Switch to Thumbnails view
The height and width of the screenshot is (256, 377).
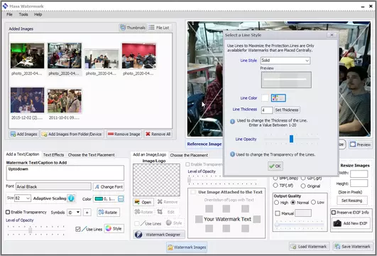pos(133,28)
